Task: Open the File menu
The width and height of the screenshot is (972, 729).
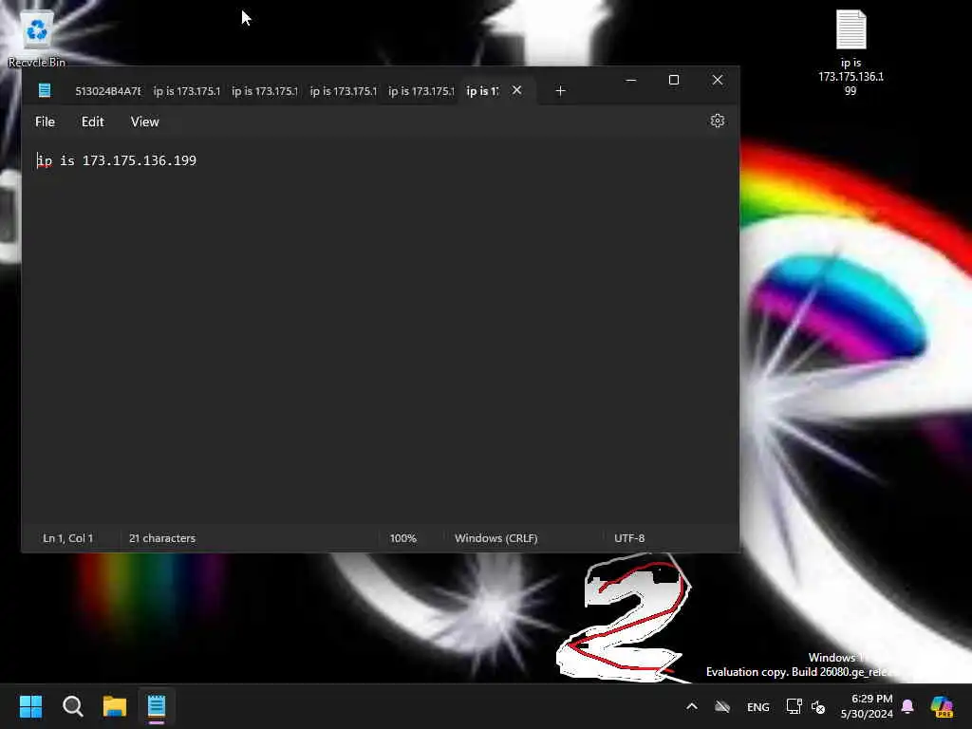Action: [x=45, y=121]
